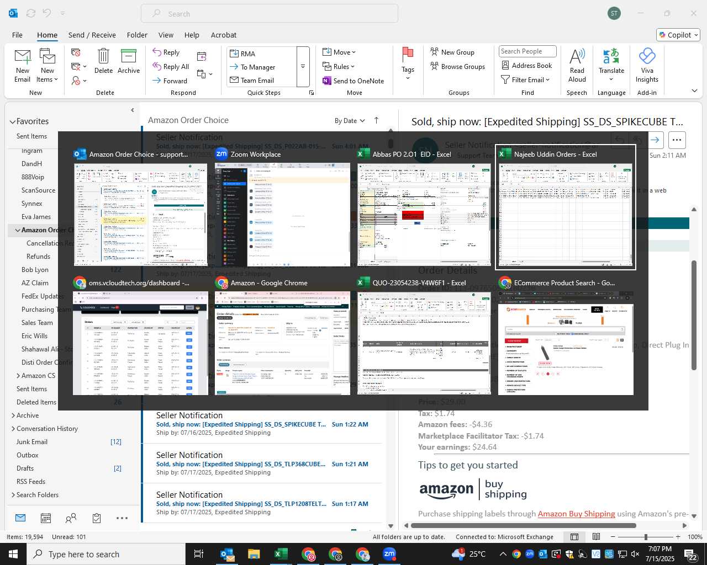This screenshot has height=565, width=707.
Task: Switch to Abbas PO 2.01 EID Excel thumbnail
Action: [424, 207]
